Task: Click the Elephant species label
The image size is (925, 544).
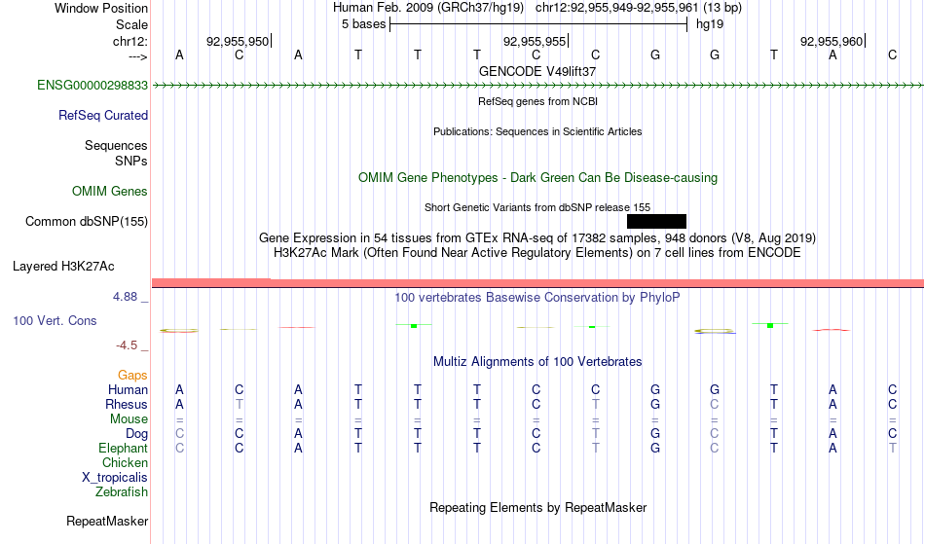Action: 123,449
